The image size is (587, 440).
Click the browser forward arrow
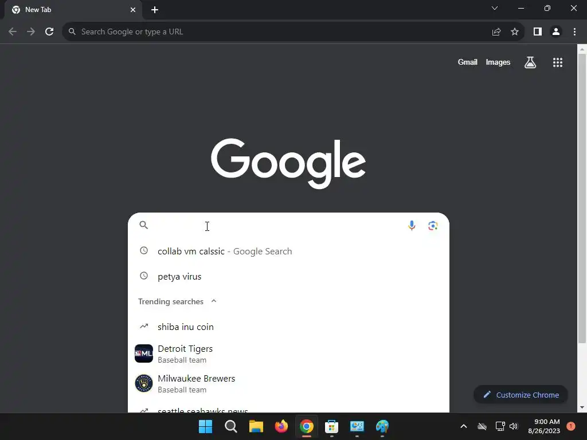31,32
